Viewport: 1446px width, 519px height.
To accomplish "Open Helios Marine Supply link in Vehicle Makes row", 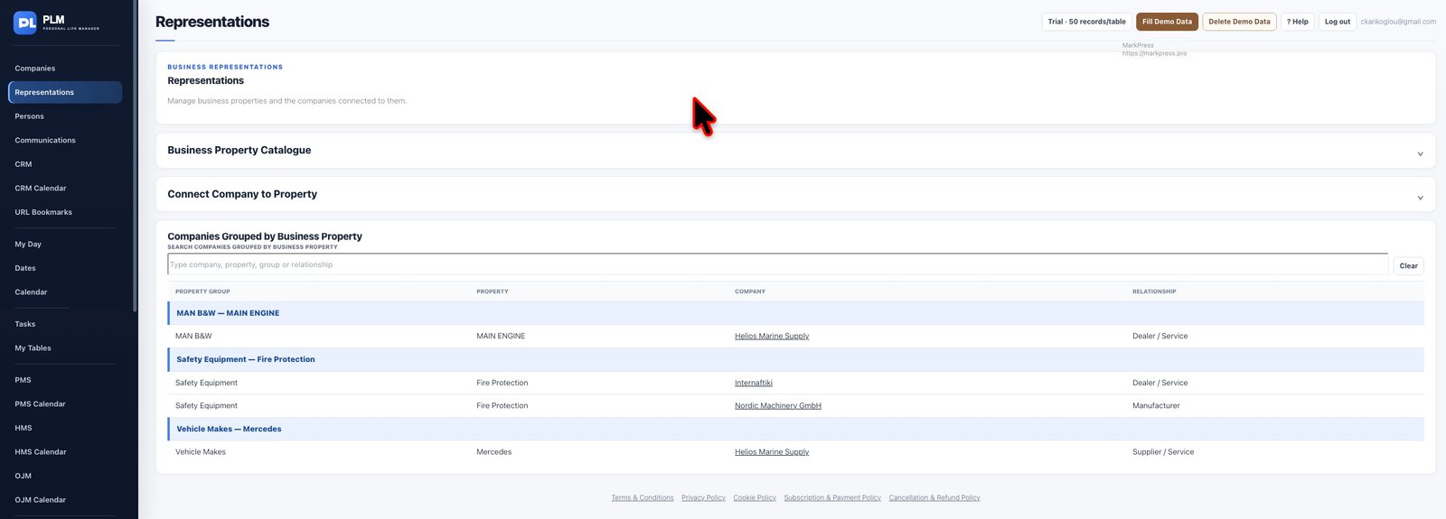I will [772, 452].
